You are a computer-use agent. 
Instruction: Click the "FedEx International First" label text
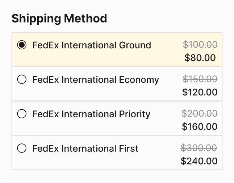[85, 149]
